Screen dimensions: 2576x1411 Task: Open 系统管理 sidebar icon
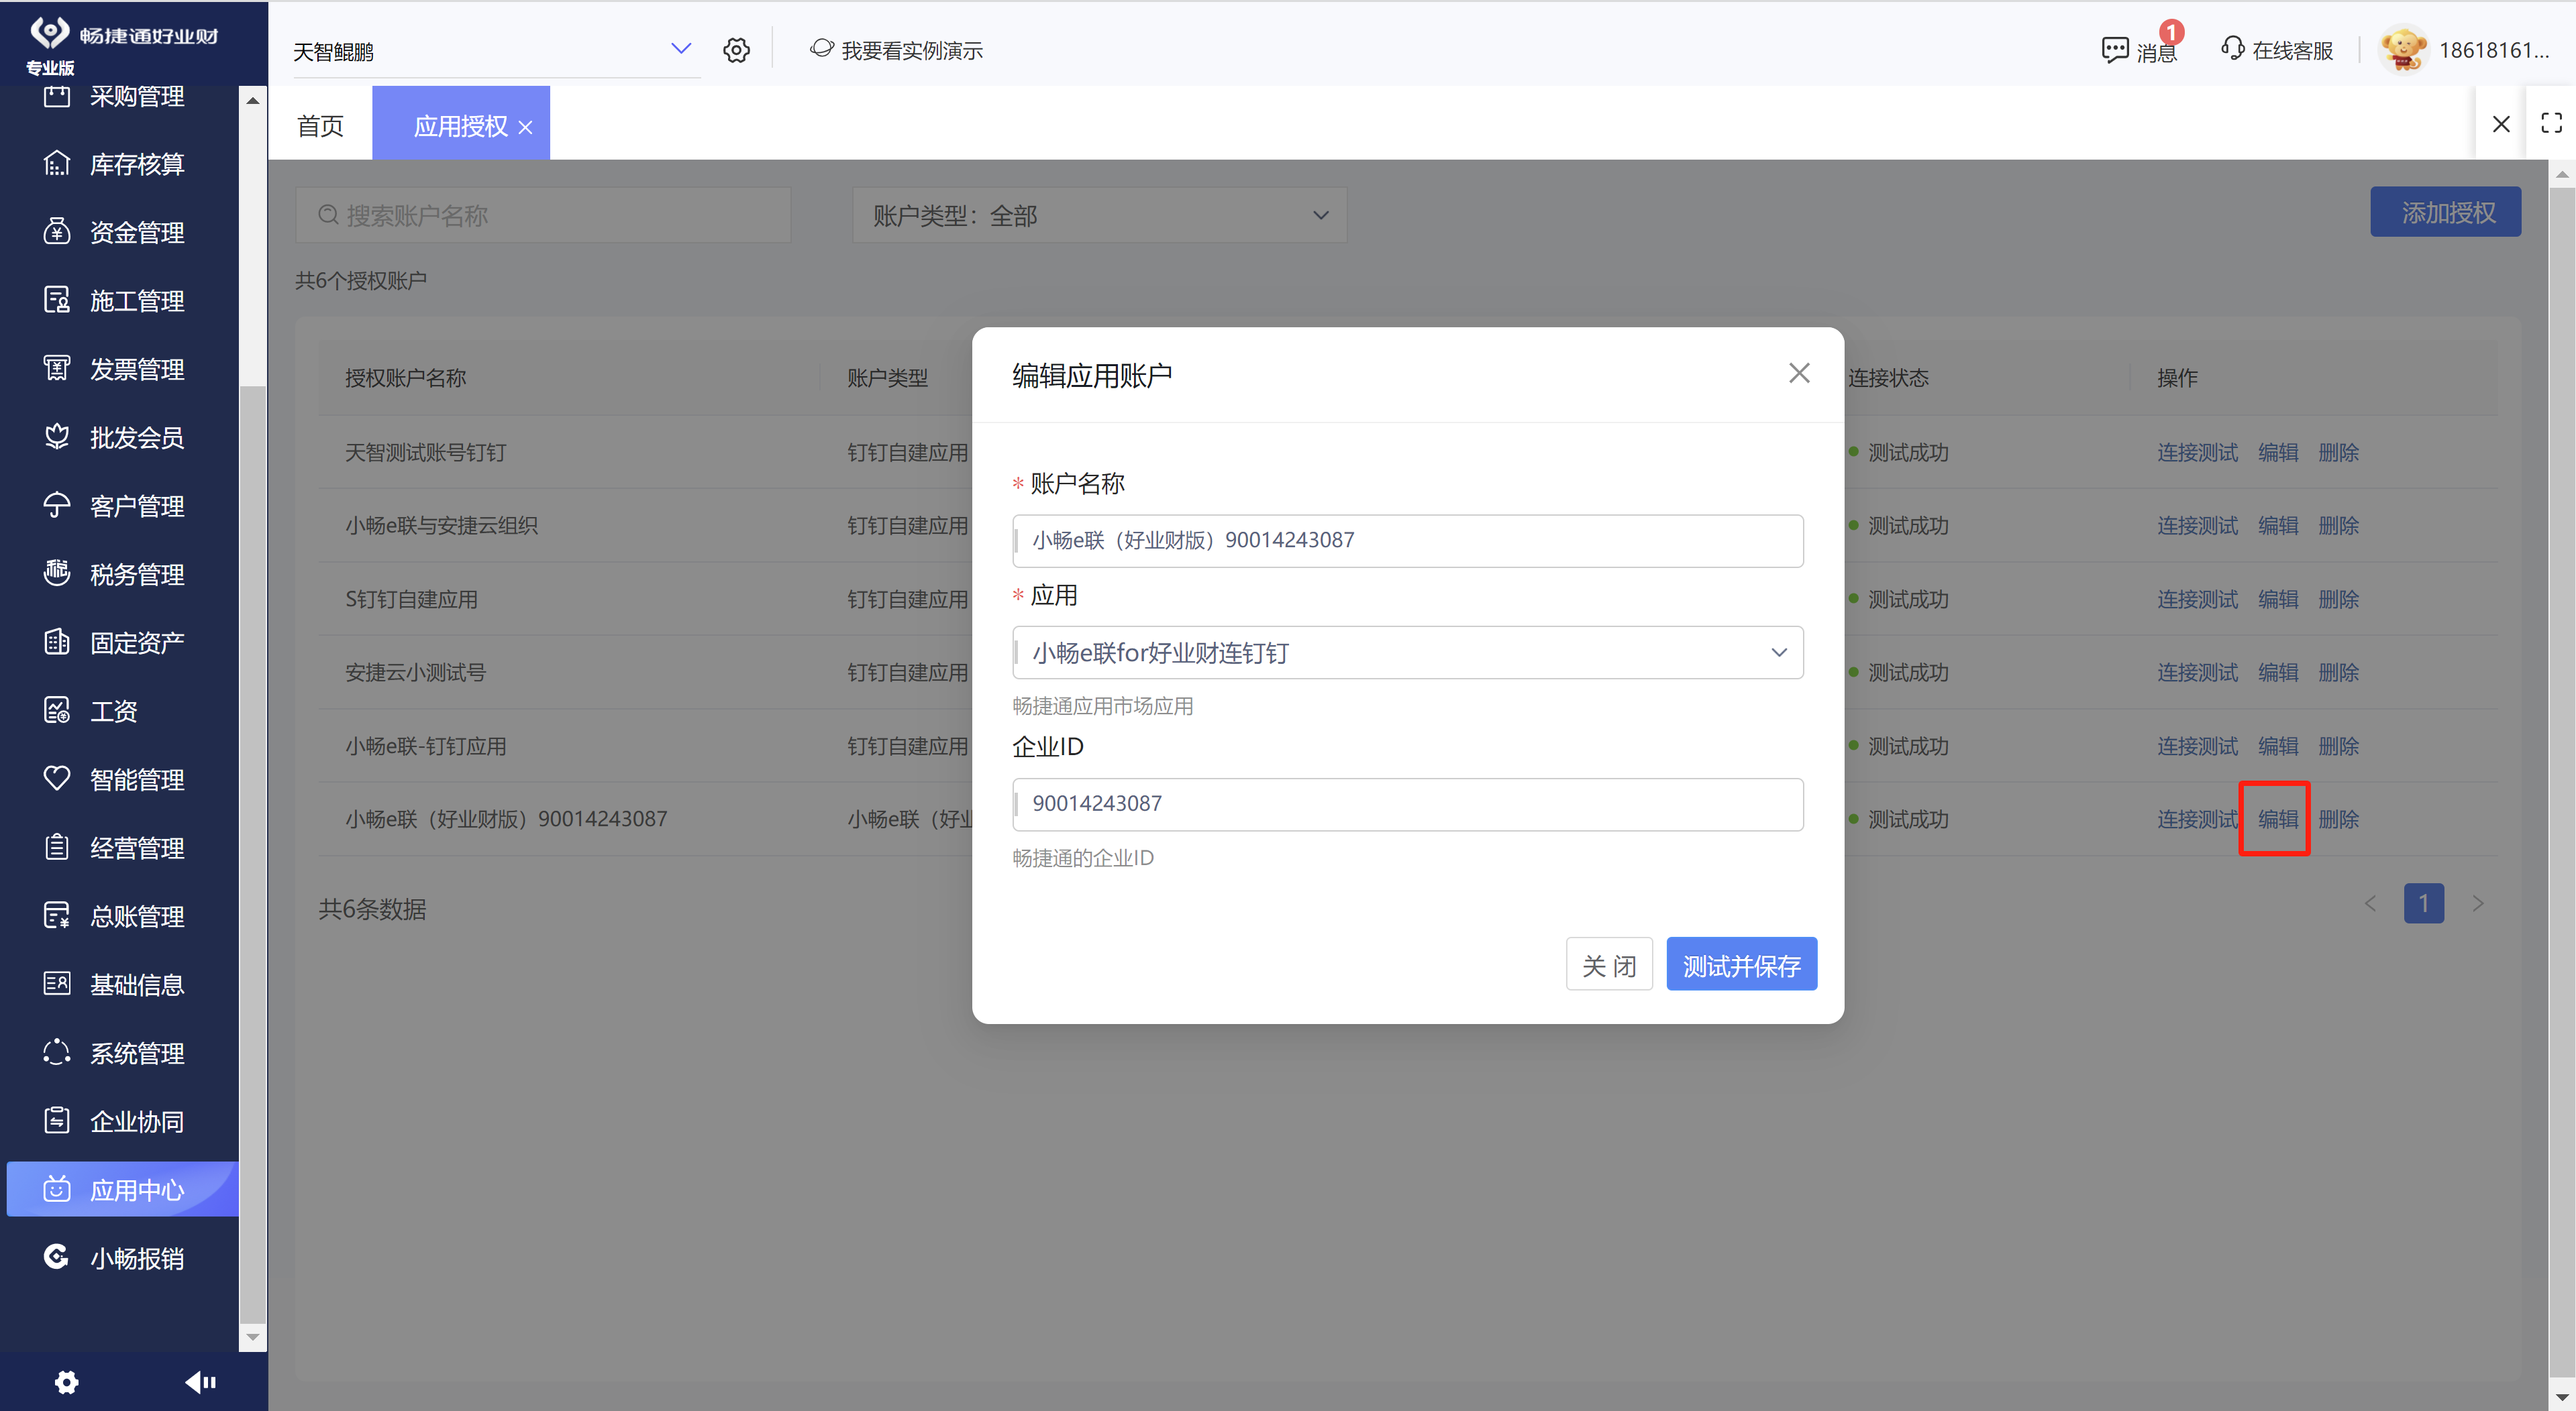[x=57, y=1052]
